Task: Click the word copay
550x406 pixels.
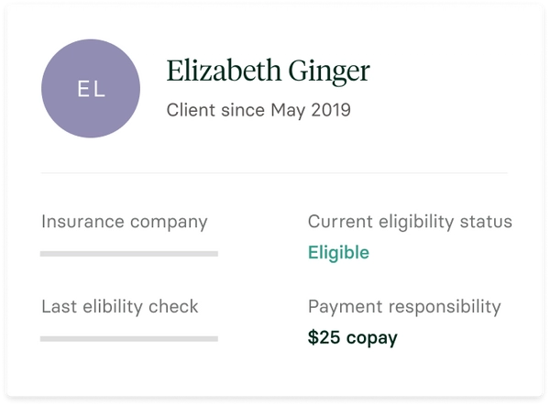Action: [x=371, y=337]
